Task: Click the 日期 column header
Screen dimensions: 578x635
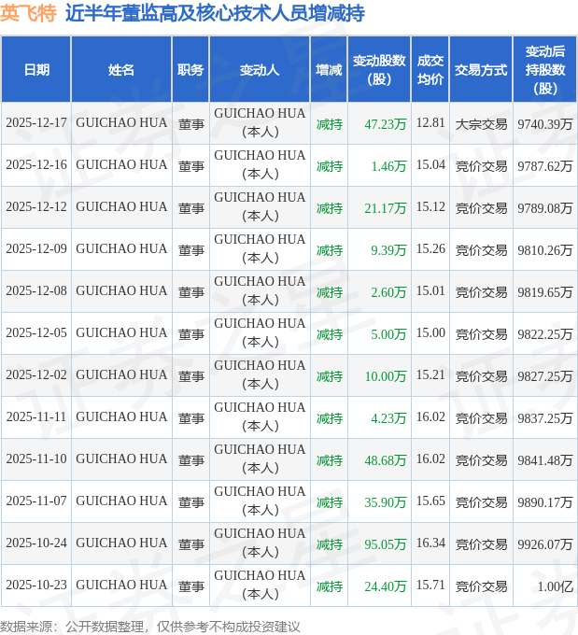Action: pyautogui.click(x=36, y=70)
